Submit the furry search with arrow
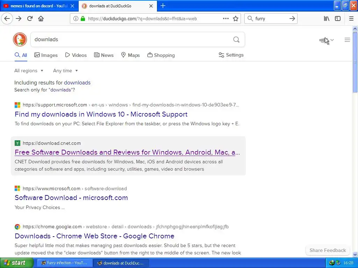 (292, 19)
